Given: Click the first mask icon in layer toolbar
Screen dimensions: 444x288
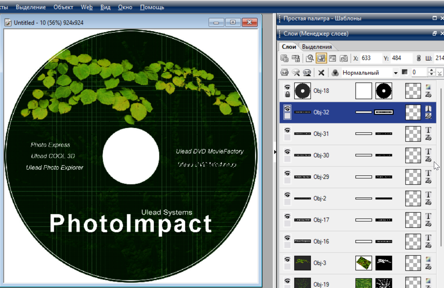Looking at the screenshot, I should (284, 72).
